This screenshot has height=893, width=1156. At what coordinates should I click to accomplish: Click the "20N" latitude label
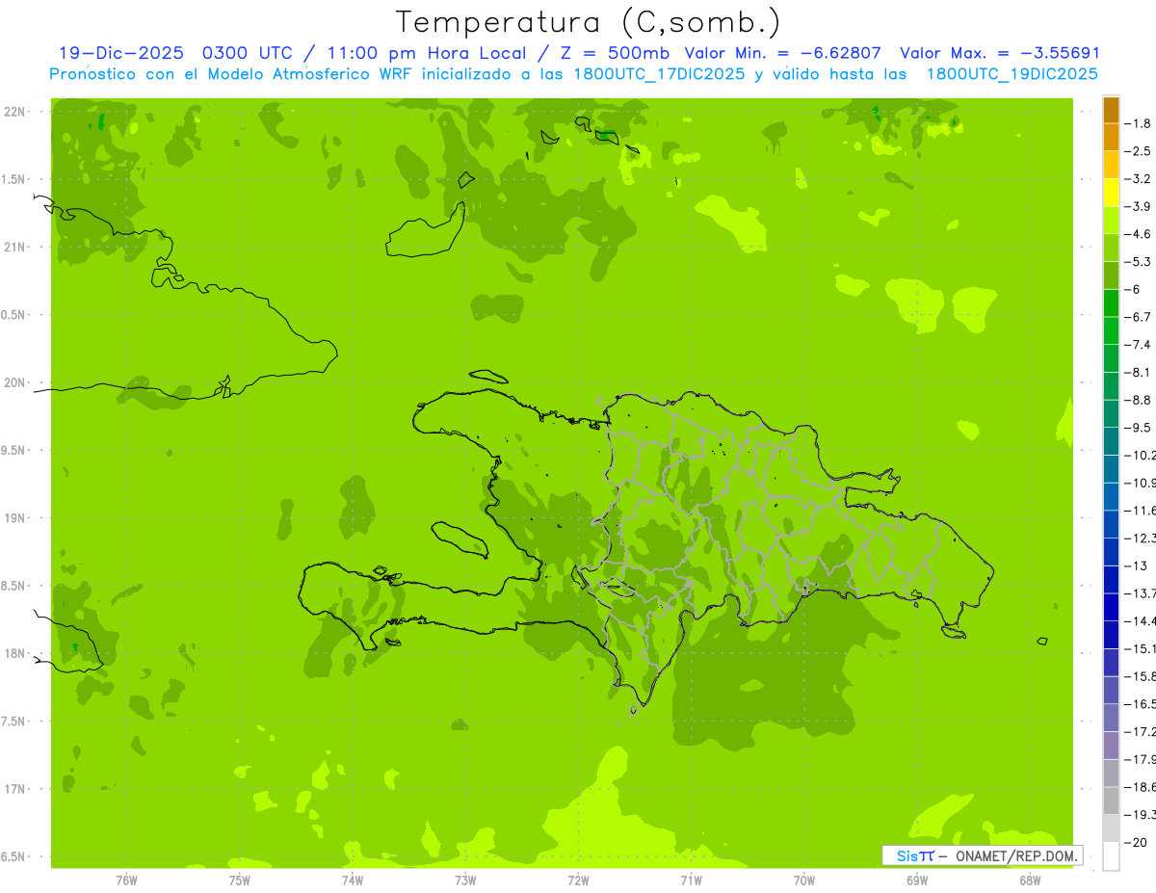pos(16,382)
